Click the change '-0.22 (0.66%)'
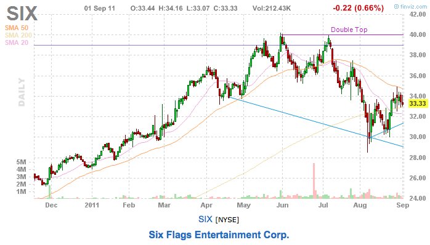430x245 pixels. tap(358, 8)
